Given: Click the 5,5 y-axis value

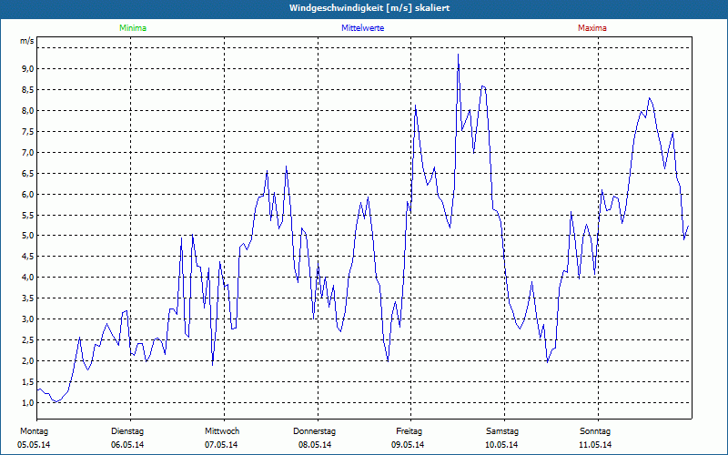Looking at the screenshot, I should coord(28,215).
